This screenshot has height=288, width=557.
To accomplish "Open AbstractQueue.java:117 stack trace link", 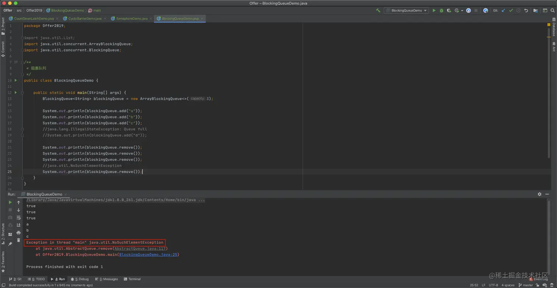I will 140,249.
